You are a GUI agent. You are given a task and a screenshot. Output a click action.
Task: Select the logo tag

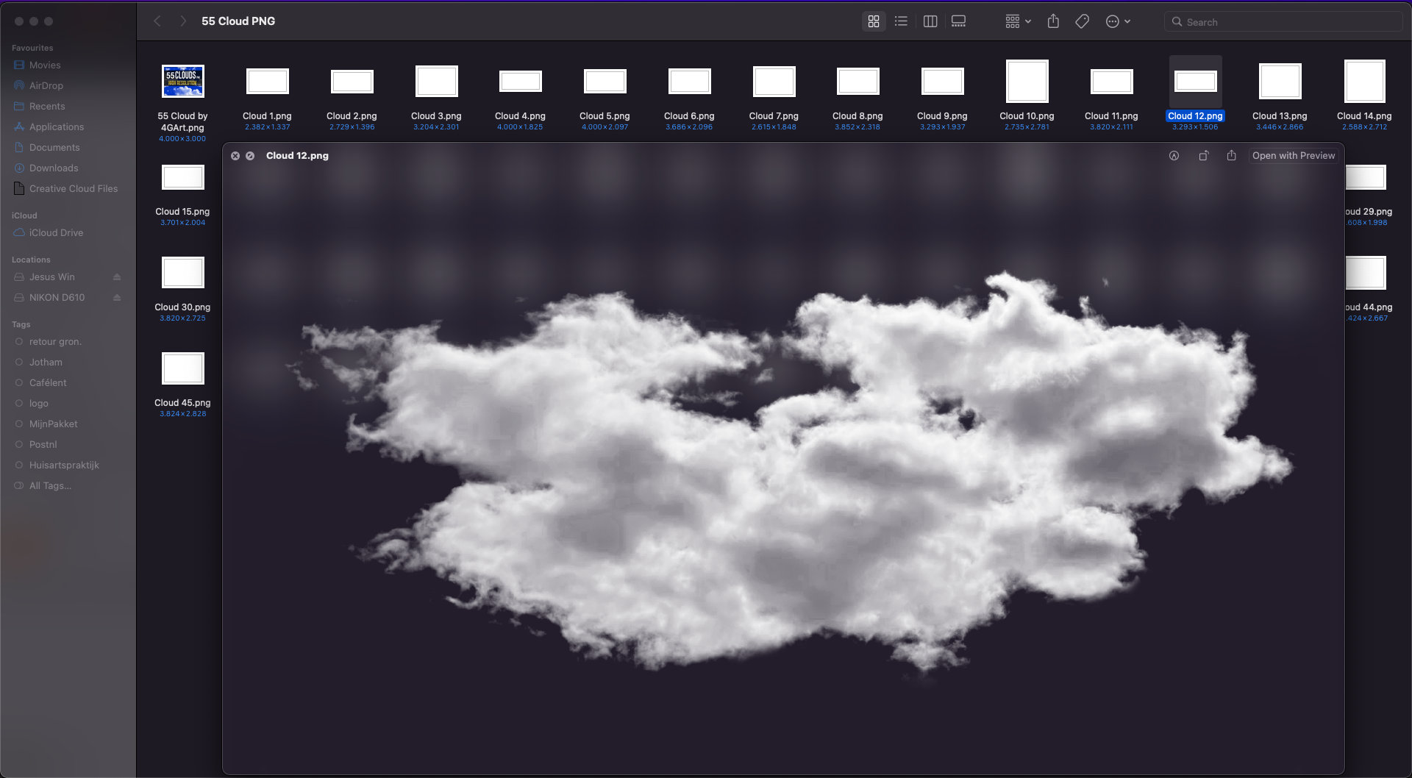(x=38, y=403)
